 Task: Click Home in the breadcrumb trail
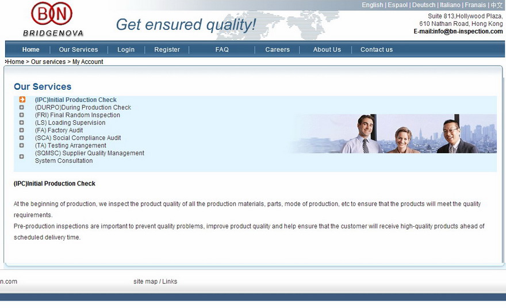[x=16, y=62]
